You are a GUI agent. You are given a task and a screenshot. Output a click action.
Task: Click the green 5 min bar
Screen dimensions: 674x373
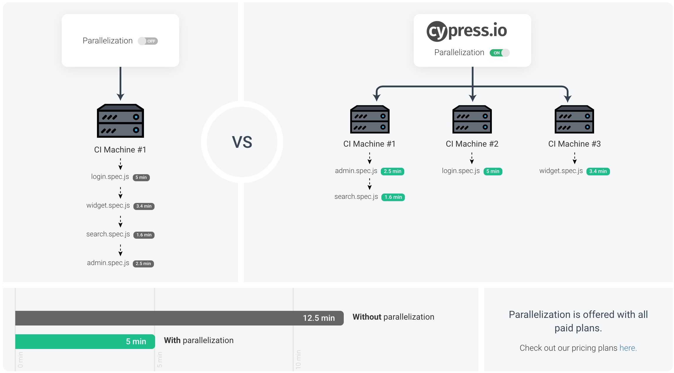(x=85, y=342)
